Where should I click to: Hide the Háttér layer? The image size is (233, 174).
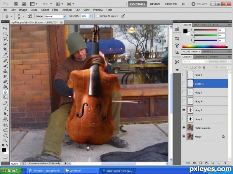coord(184,136)
